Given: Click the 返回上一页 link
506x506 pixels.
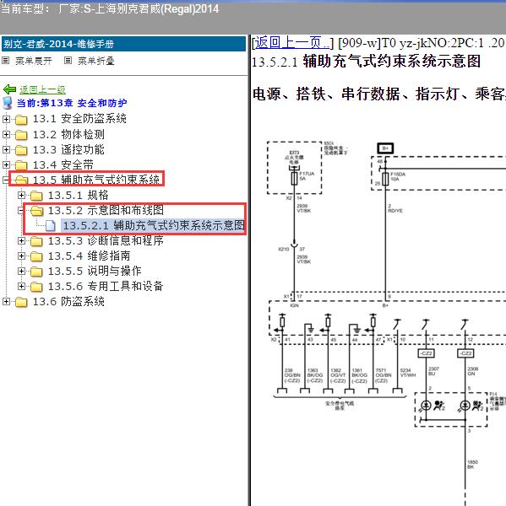Looking at the screenshot, I should pos(292,43).
